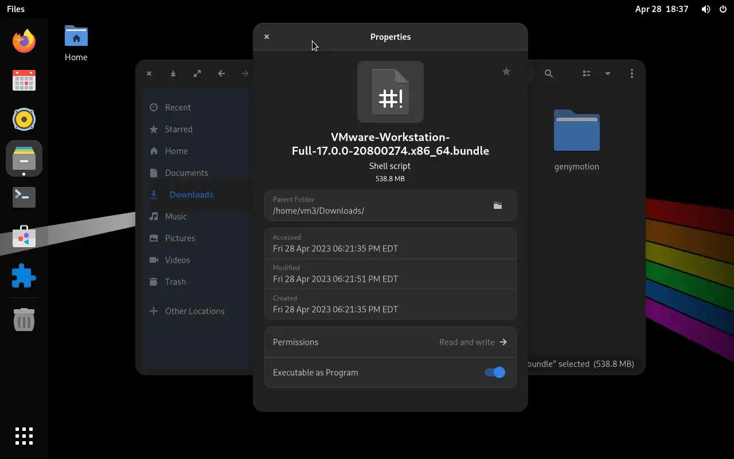
Task: Go to Home in Files sidebar
Action: click(x=176, y=151)
